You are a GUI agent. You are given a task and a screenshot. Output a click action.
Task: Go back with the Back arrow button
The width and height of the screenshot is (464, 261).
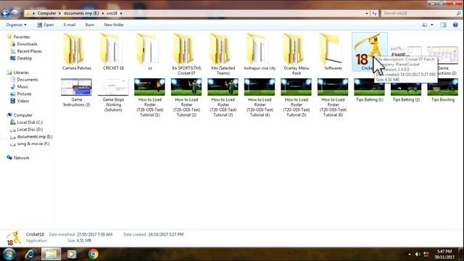(5, 13)
